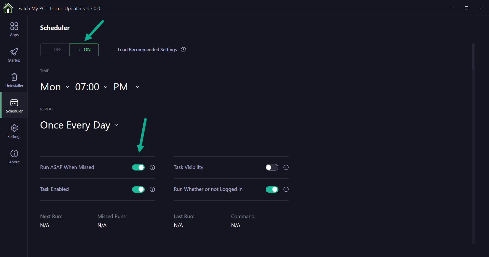Select the Scheduler tab in sidebar
Viewport: 489px width, 257px height.
(x=14, y=106)
